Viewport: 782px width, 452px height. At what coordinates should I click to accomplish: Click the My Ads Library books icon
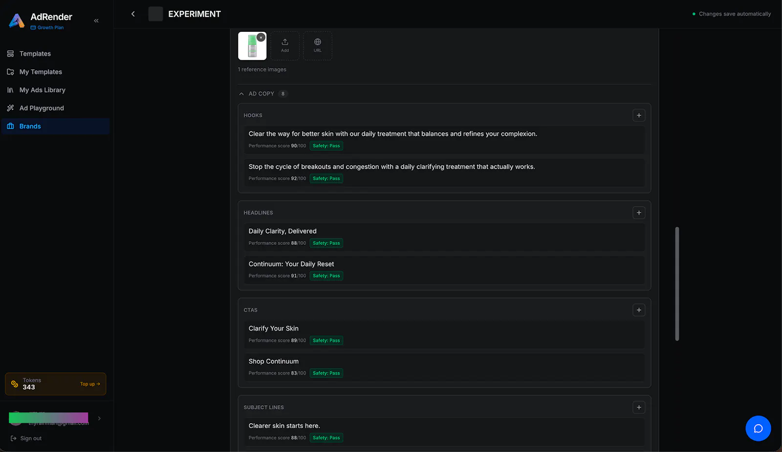pyautogui.click(x=10, y=90)
